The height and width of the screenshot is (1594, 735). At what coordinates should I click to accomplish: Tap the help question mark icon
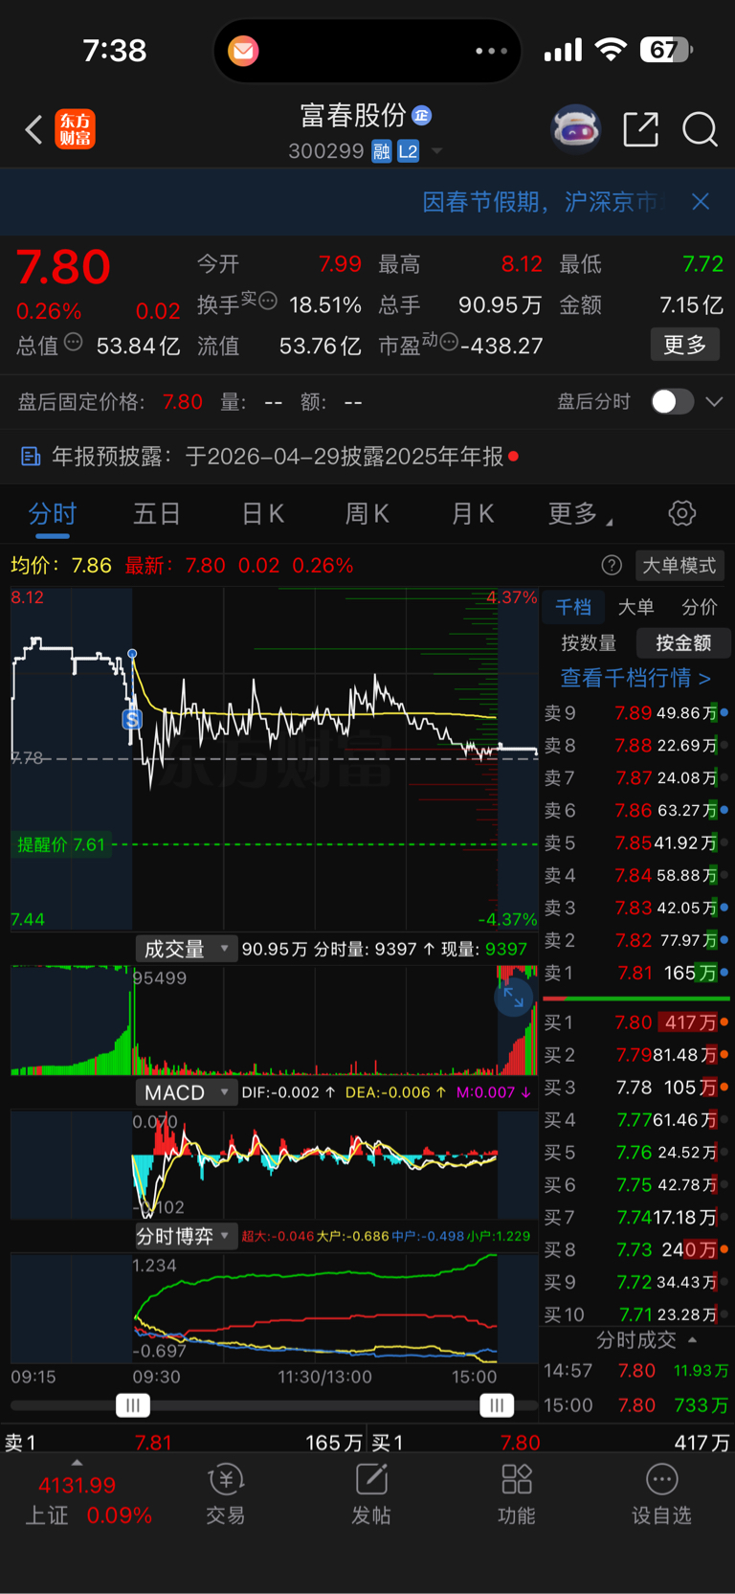pos(612,565)
